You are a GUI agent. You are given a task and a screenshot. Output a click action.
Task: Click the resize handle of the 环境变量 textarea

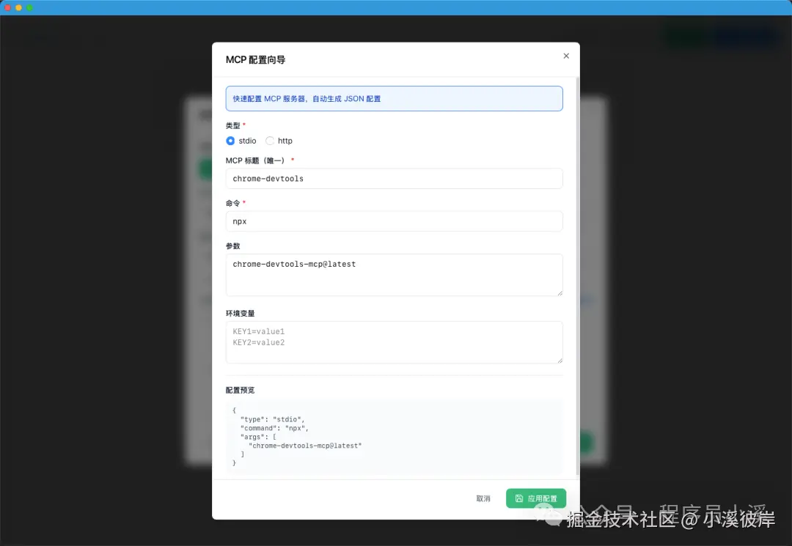560,362
